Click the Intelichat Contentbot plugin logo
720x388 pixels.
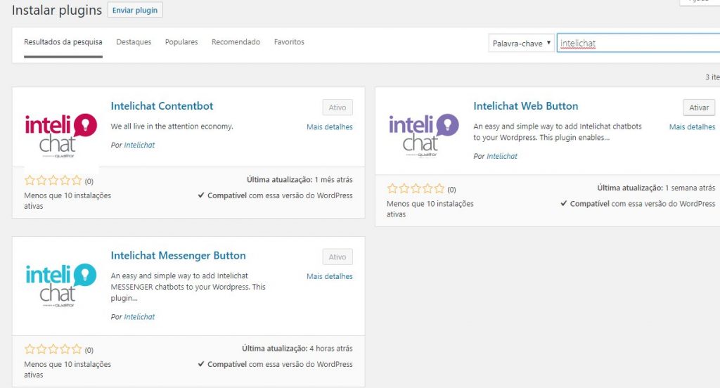61,136
